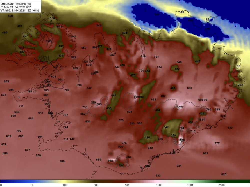The image size is (250, 187).
Task: Click the map value "96" on the east coast
Action: [238, 66]
